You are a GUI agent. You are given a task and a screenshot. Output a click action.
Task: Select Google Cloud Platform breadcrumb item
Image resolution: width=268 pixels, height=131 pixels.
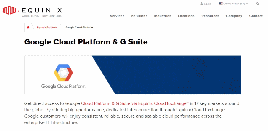(79, 27)
